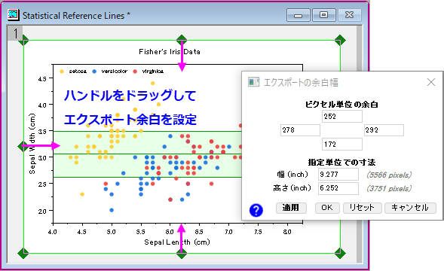Maximize the Statistical Reference Lines window
Image resolution: width=444 pixels, height=271 pixels.
pyautogui.click(x=324, y=15)
